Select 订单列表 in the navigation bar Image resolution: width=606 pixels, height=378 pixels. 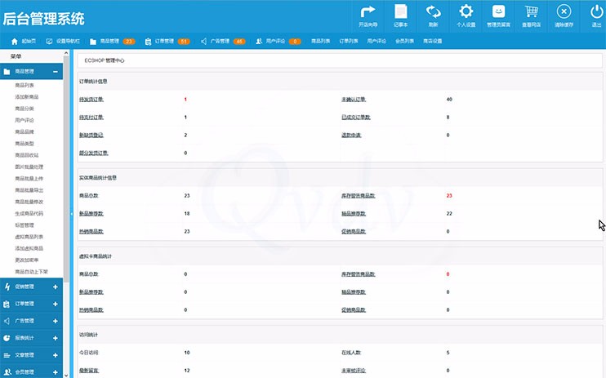[x=349, y=41]
